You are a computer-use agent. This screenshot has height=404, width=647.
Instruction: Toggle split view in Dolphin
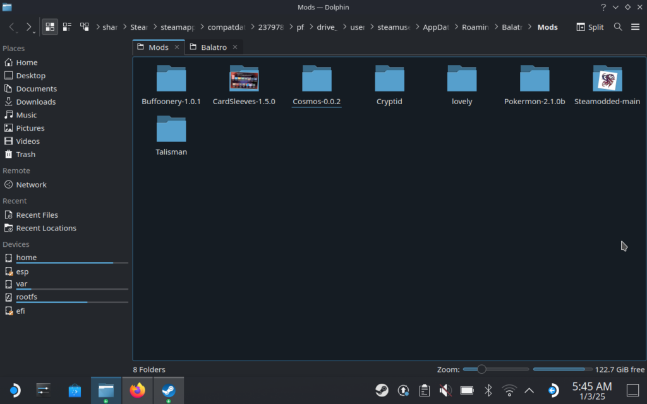pyautogui.click(x=589, y=27)
